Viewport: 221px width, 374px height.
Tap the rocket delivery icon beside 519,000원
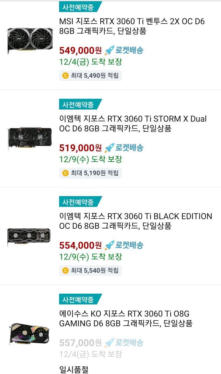[x=109, y=148]
